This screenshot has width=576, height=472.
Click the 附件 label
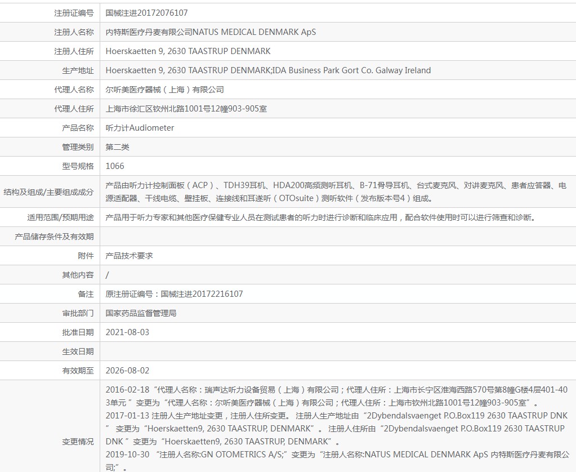click(x=86, y=256)
